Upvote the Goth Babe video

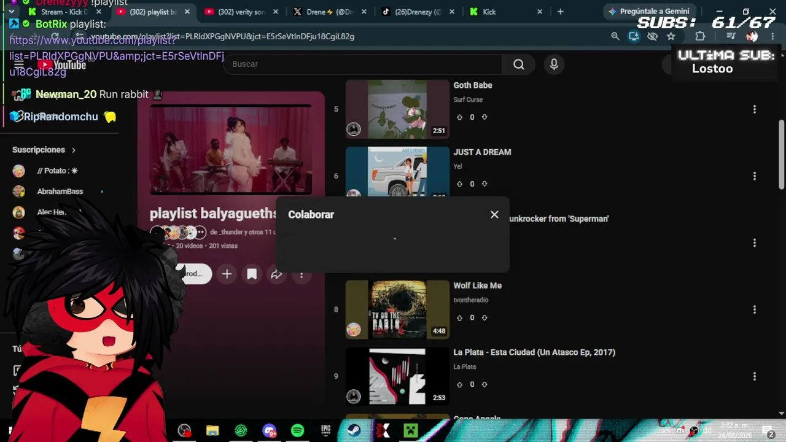click(x=459, y=117)
